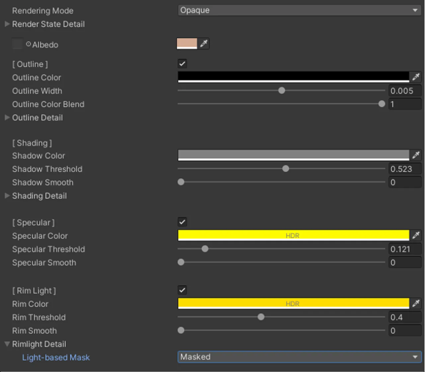Viewport: 425px width, 372px height.
Task: Expand the Shading Detail section
Action: pos(7,196)
